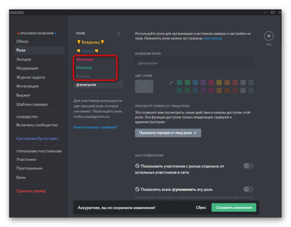Pick the lighter blue role color
Viewport: 291px width, 227px height.
(195, 83)
